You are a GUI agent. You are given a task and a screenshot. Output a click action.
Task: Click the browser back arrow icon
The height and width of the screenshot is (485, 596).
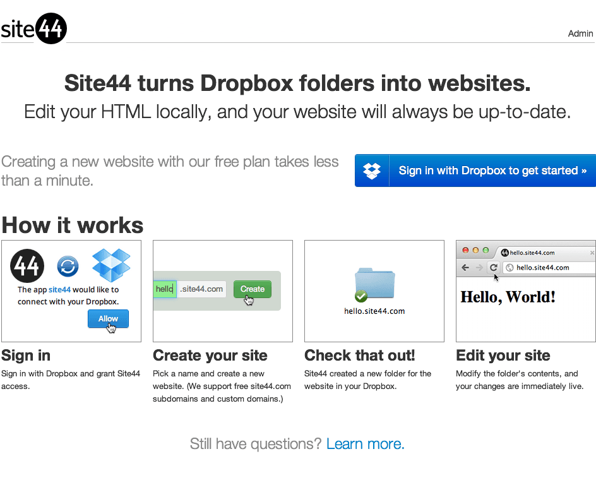pos(465,268)
